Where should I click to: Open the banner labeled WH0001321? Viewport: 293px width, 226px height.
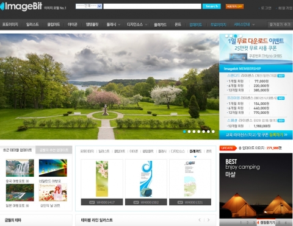[x=190, y=179]
